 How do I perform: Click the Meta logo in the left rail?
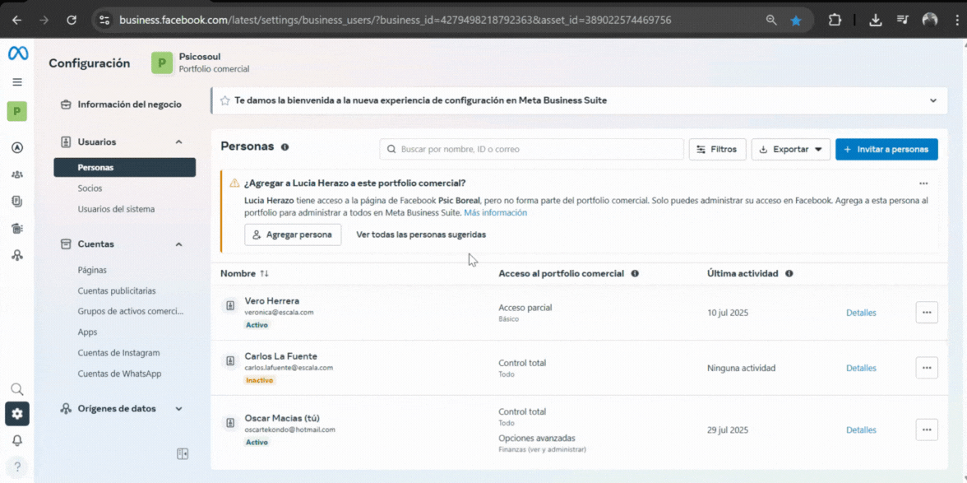click(x=17, y=53)
